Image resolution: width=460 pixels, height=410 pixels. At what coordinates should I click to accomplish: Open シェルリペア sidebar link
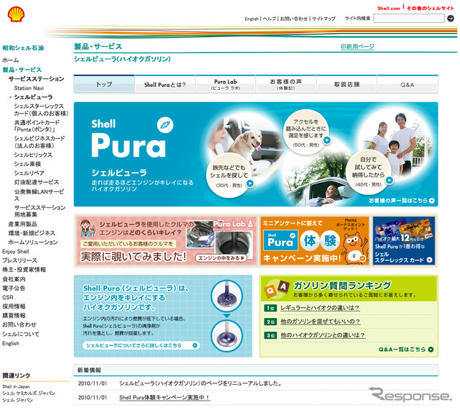(x=29, y=173)
